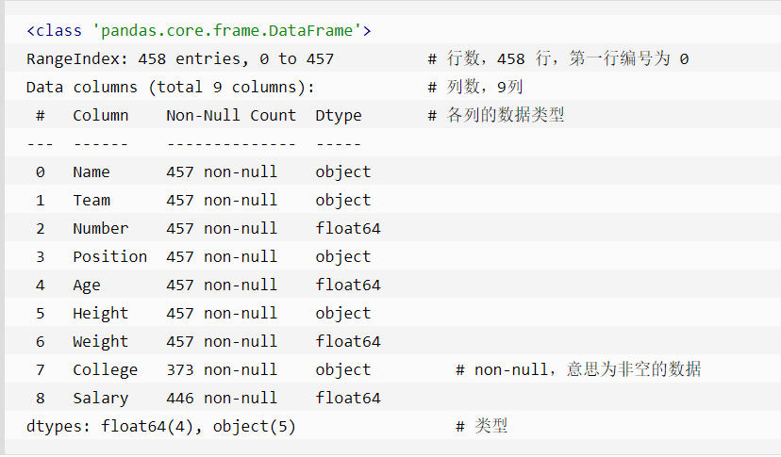The width and height of the screenshot is (781, 457).
Task: Click '373 non-null' count for College
Action: click(x=222, y=369)
